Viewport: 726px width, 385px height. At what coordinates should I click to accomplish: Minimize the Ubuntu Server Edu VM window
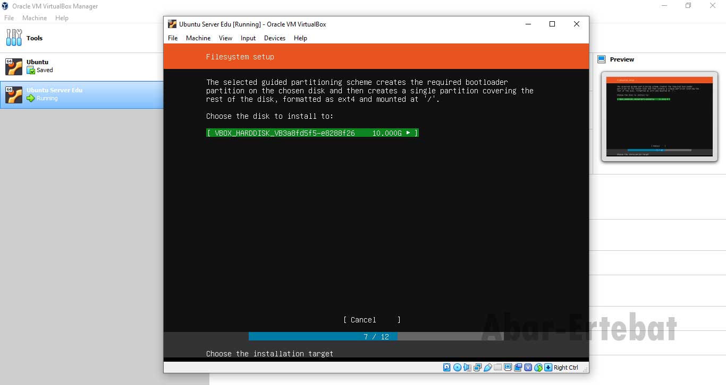[x=528, y=24]
